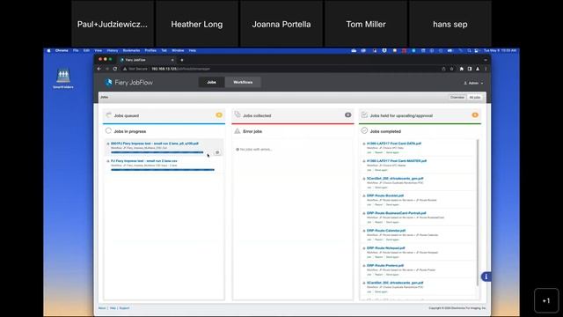Click the +1 more participants tile
This screenshot has width=563, height=317.
[546, 300]
